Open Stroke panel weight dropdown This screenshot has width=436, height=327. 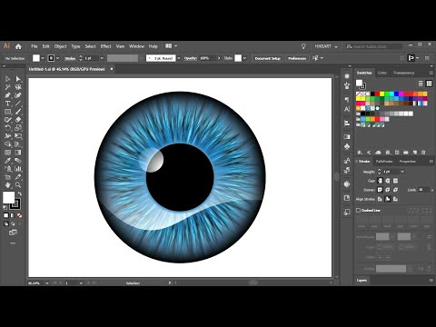click(402, 172)
